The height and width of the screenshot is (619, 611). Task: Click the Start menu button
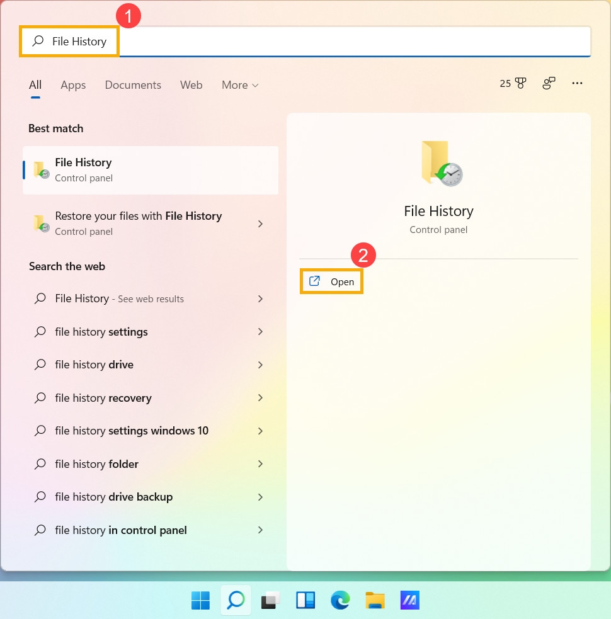coord(200,600)
